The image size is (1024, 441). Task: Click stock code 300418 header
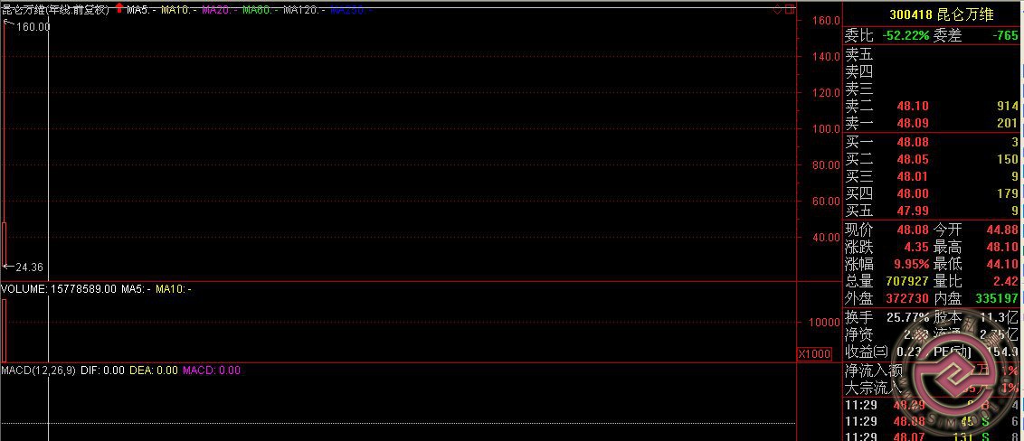click(910, 14)
